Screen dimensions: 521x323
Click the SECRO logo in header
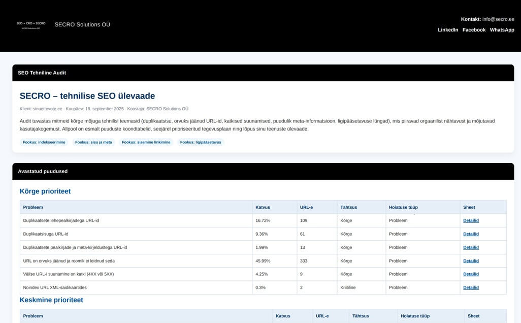31,25
